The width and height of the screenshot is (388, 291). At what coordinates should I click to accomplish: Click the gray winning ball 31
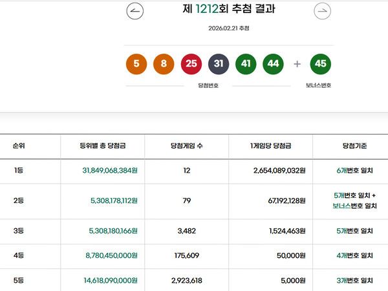tap(219, 64)
